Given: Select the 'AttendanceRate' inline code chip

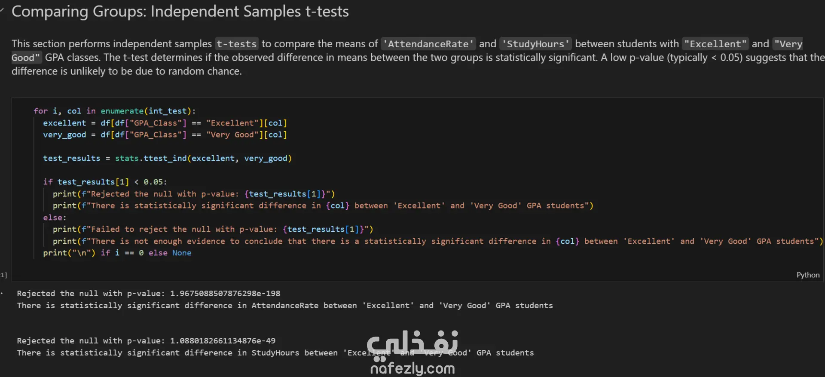Looking at the screenshot, I should click(x=428, y=44).
